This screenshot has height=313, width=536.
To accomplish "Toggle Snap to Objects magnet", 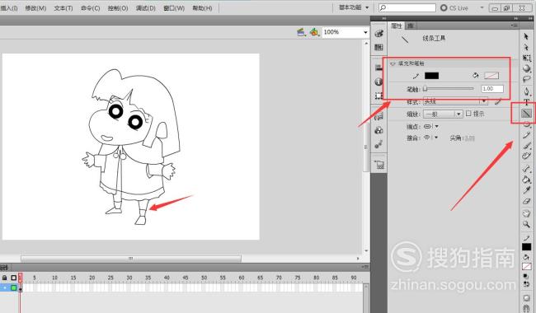I will [x=526, y=309].
